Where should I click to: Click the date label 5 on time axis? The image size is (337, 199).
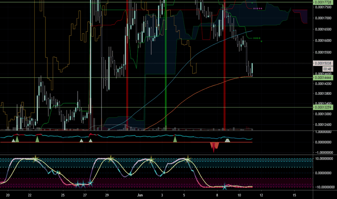[184, 195]
